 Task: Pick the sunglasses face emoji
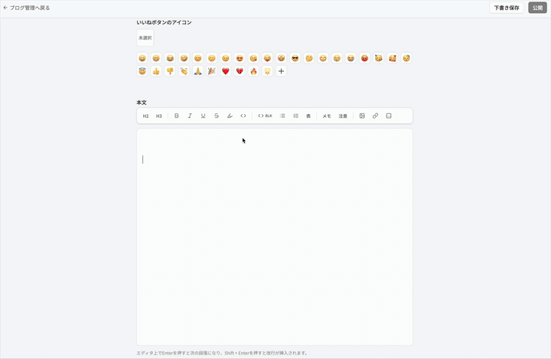295,58
